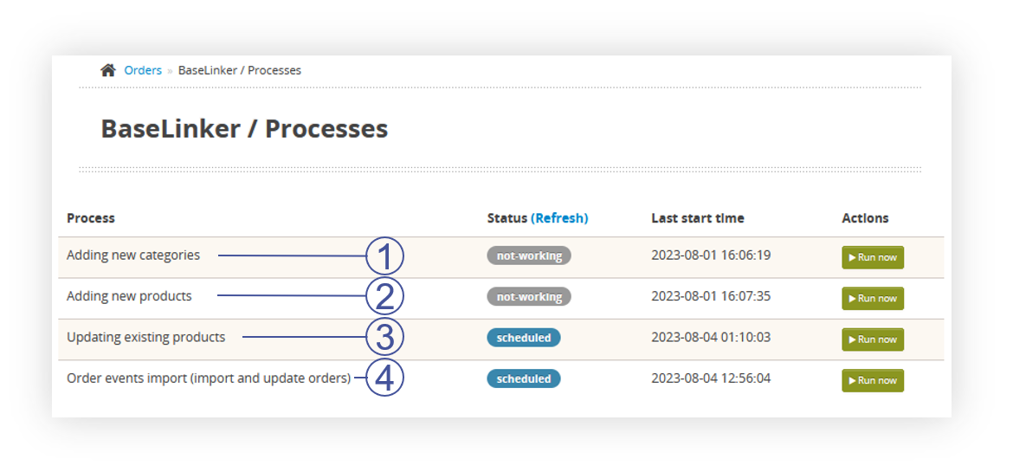Select the Updating existing products process name
Image resolution: width=1013 pixels, height=472 pixels.
[x=146, y=337]
